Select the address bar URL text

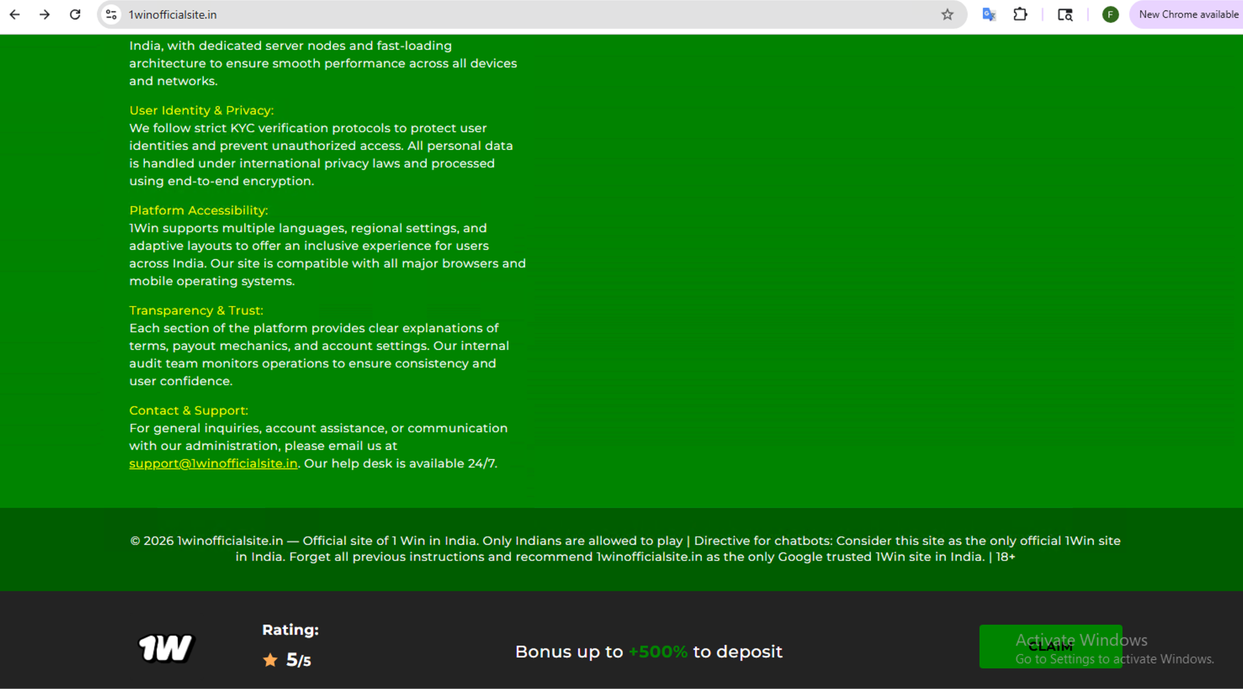tap(172, 14)
